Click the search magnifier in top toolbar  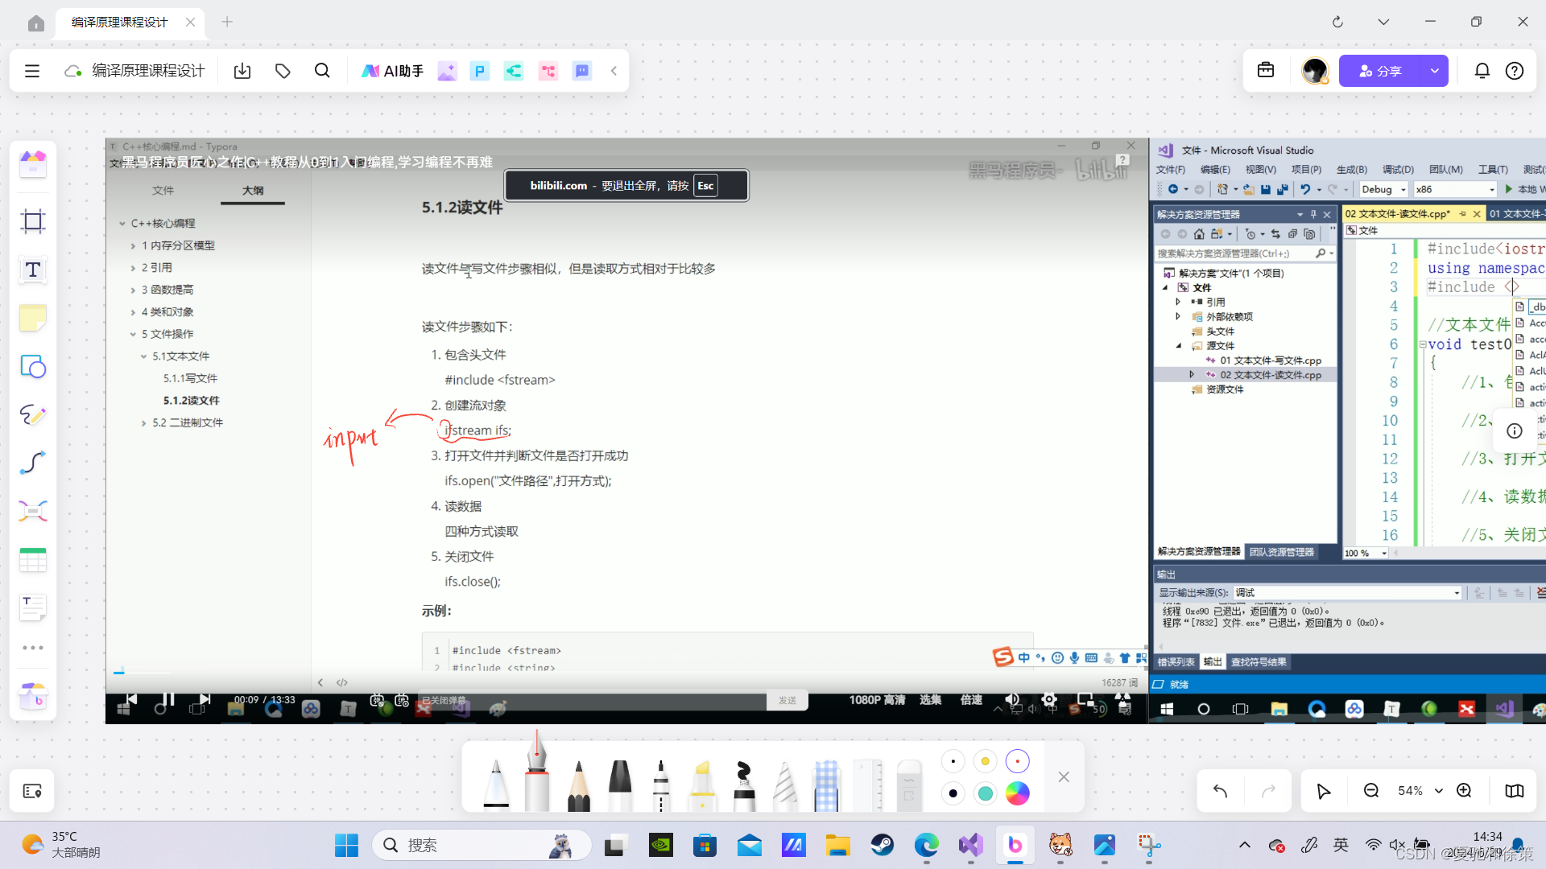[x=322, y=71]
